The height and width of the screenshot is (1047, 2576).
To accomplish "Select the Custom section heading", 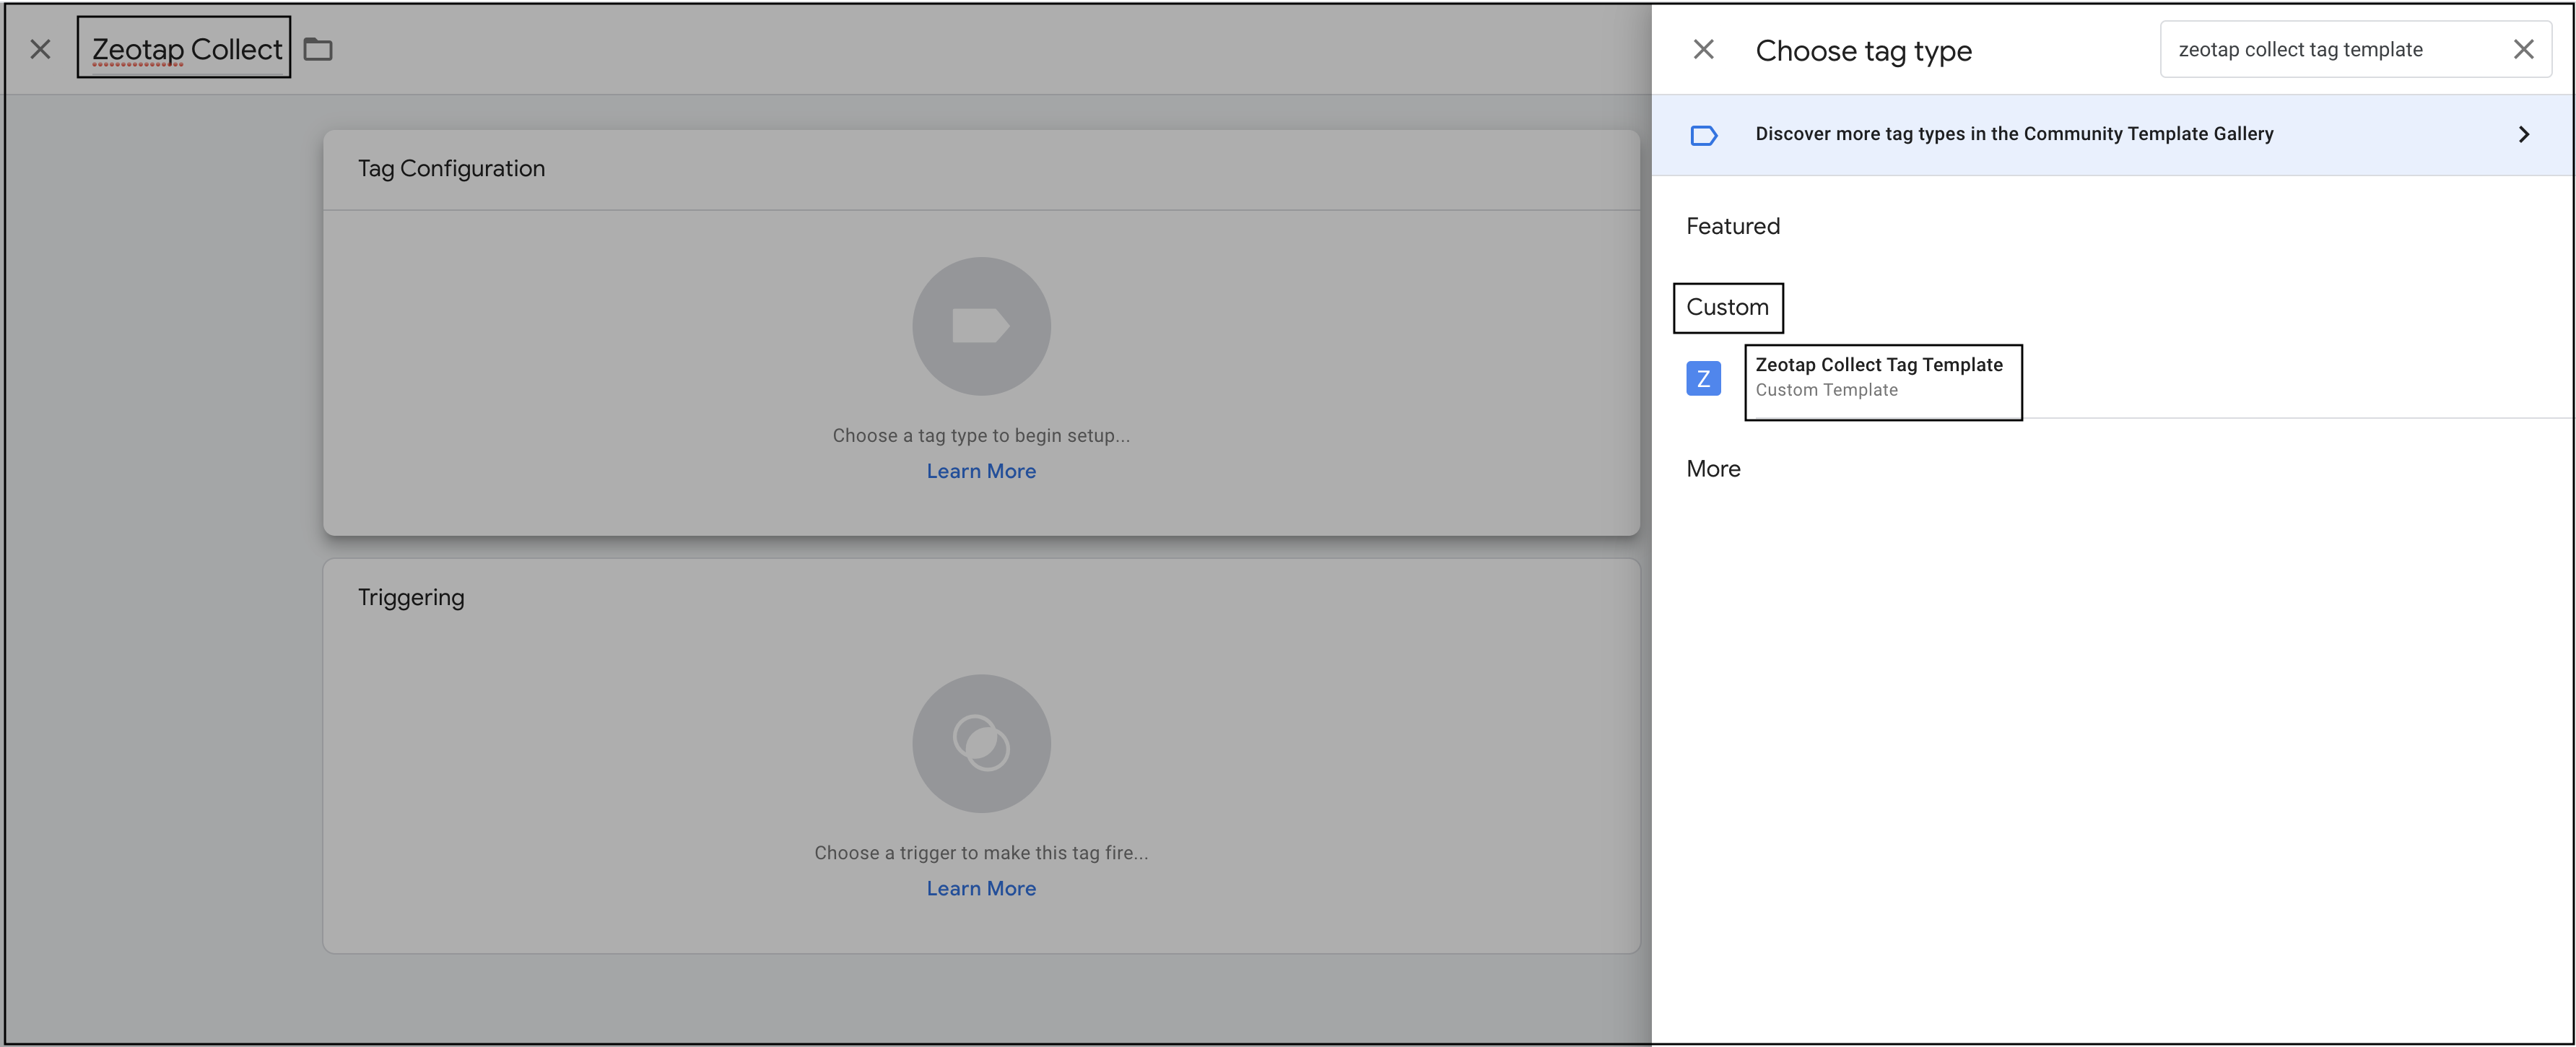I will click(x=1727, y=307).
